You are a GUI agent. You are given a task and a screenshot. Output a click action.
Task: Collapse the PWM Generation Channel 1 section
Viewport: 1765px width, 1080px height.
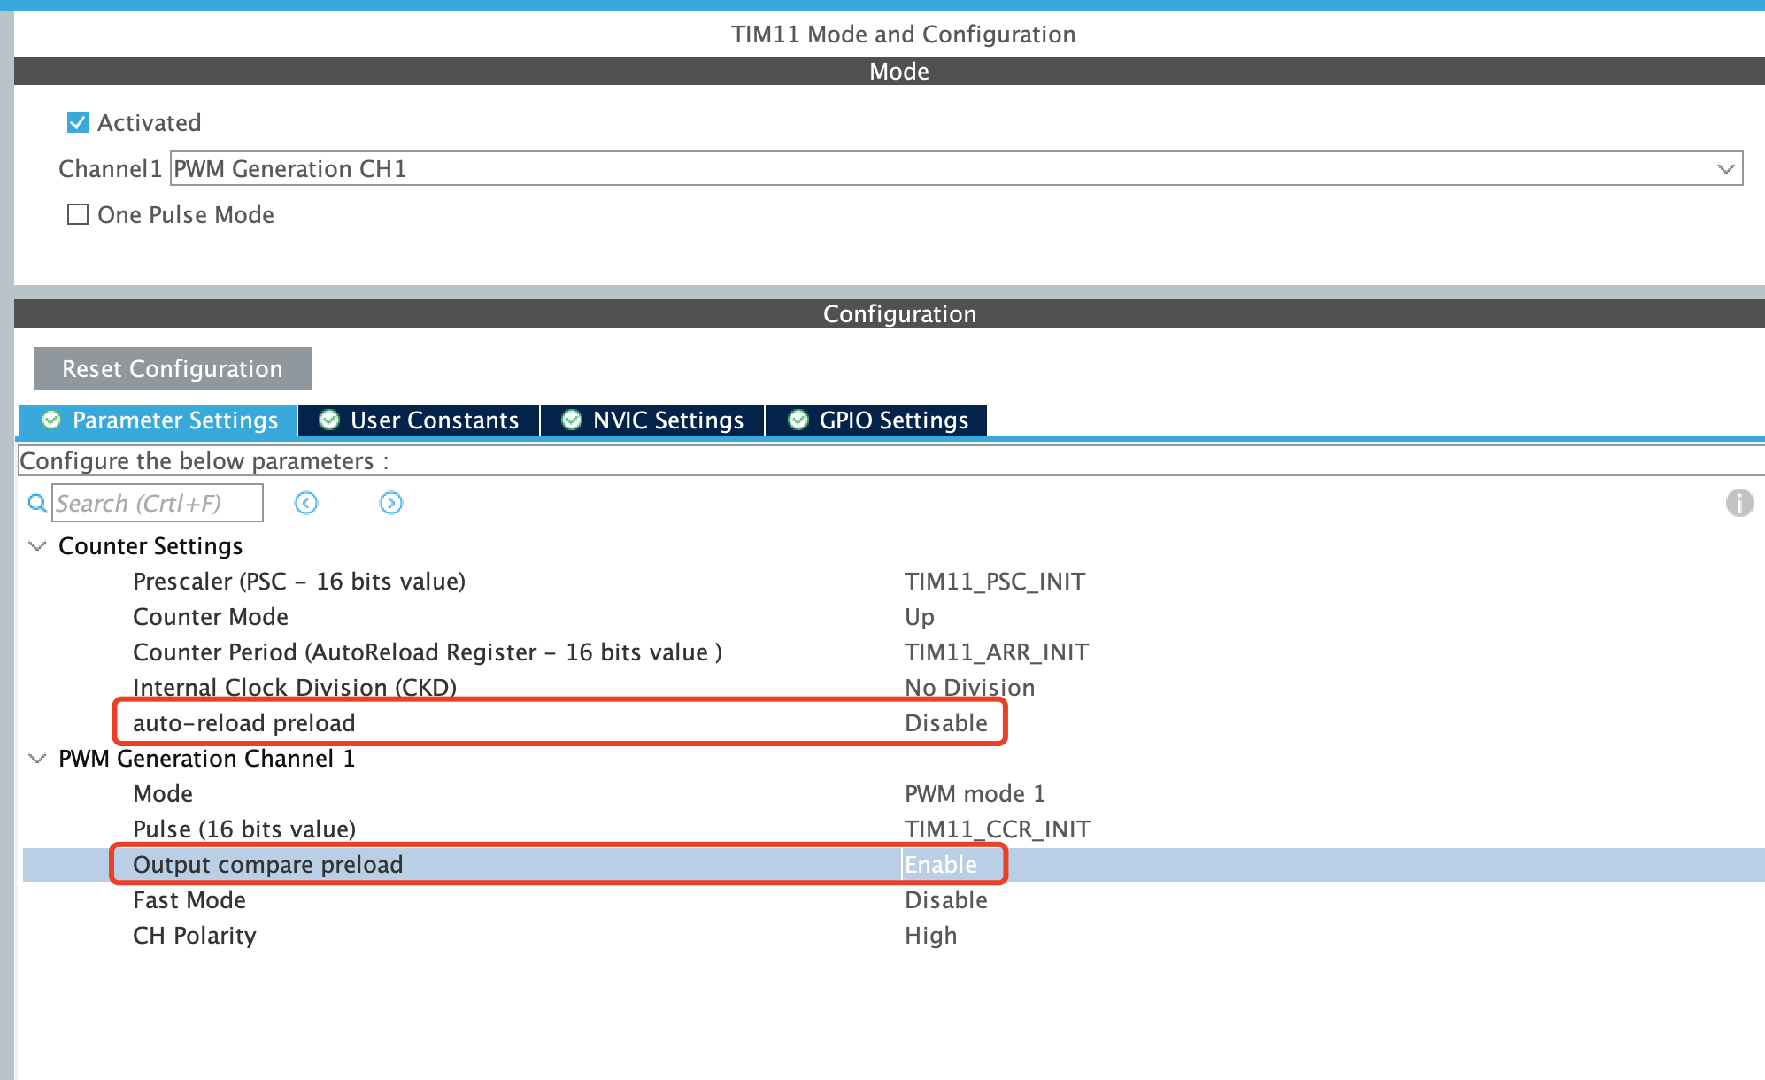(x=36, y=759)
